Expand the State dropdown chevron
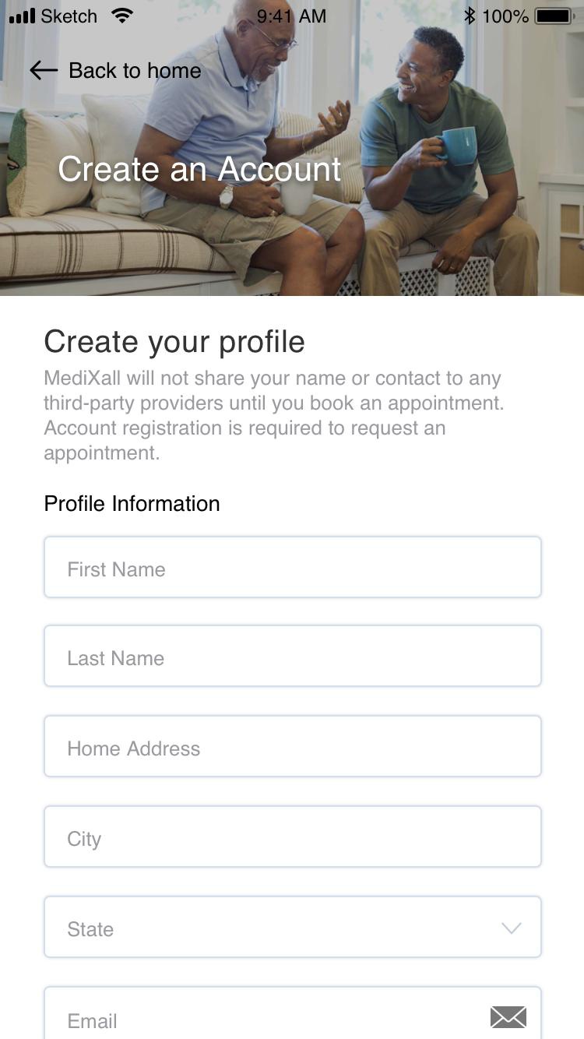Image resolution: width=584 pixels, height=1039 pixels. 511,928
